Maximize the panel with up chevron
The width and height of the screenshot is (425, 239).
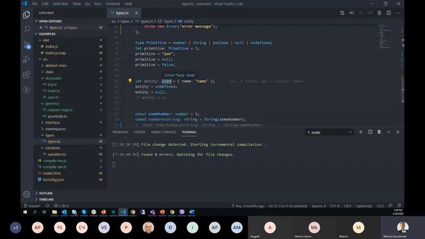[x=388, y=131]
